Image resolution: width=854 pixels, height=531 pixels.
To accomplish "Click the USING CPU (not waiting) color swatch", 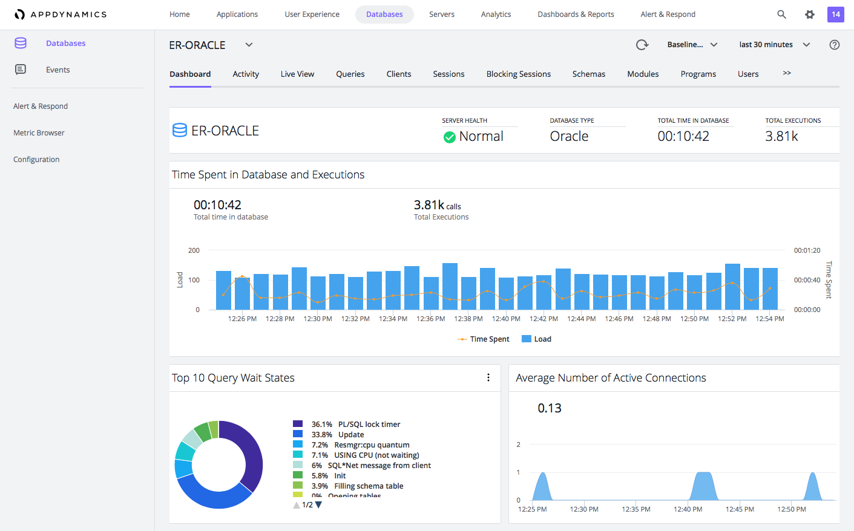I will pyautogui.click(x=298, y=455).
